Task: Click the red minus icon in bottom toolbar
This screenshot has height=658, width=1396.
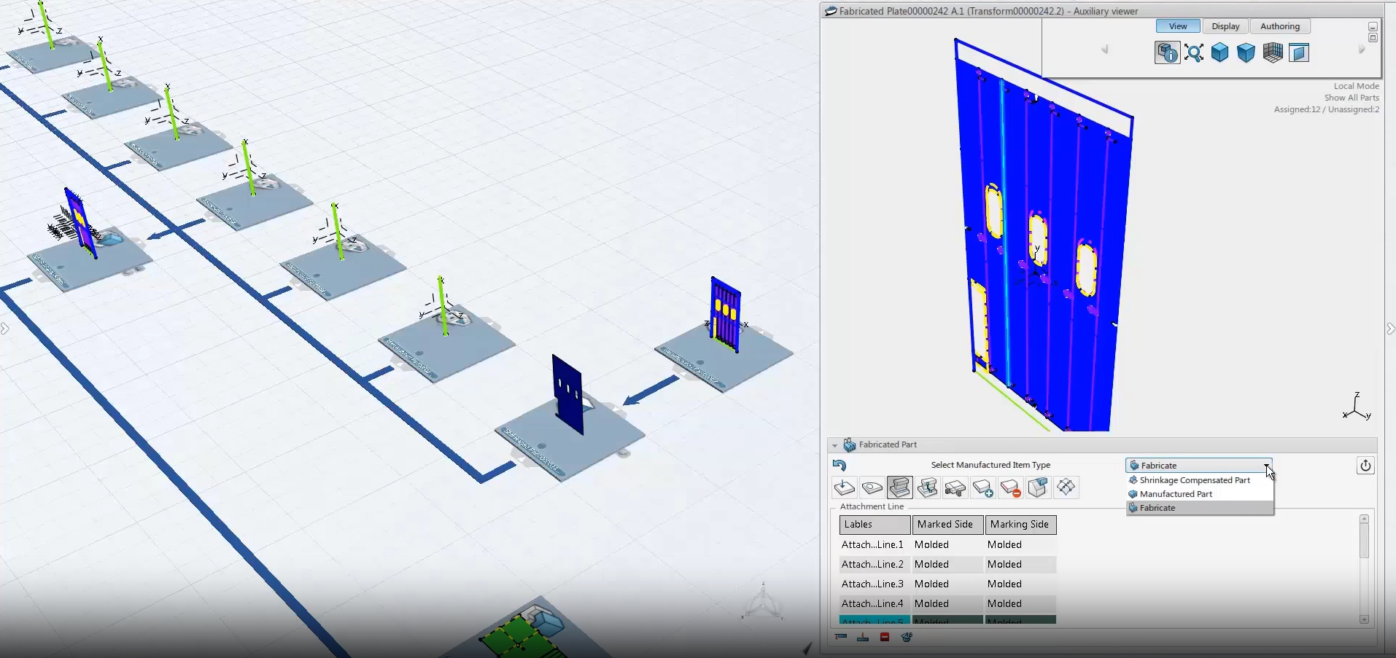Action: 885,637
